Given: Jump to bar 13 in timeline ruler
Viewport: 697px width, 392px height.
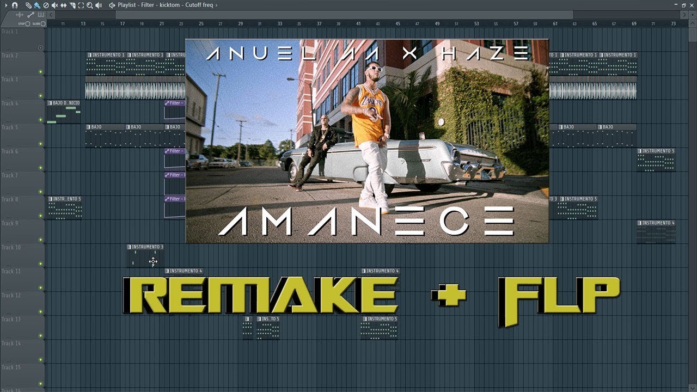Looking at the screenshot, I should coord(83,24).
